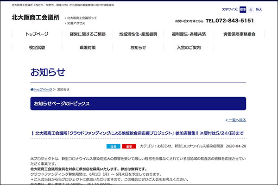The height and width of the screenshot is (185, 278).
Task: Click the 北大阪商工会議所 site logo
Action: [36, 18]
